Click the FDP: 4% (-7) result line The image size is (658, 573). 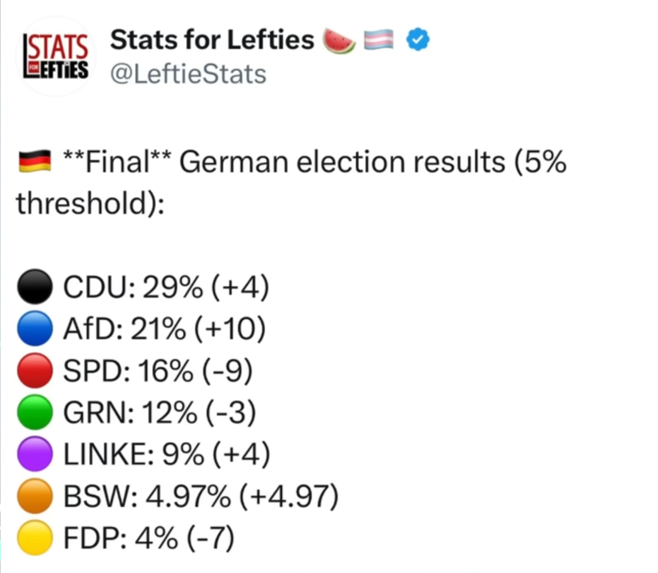coord(148,538)
